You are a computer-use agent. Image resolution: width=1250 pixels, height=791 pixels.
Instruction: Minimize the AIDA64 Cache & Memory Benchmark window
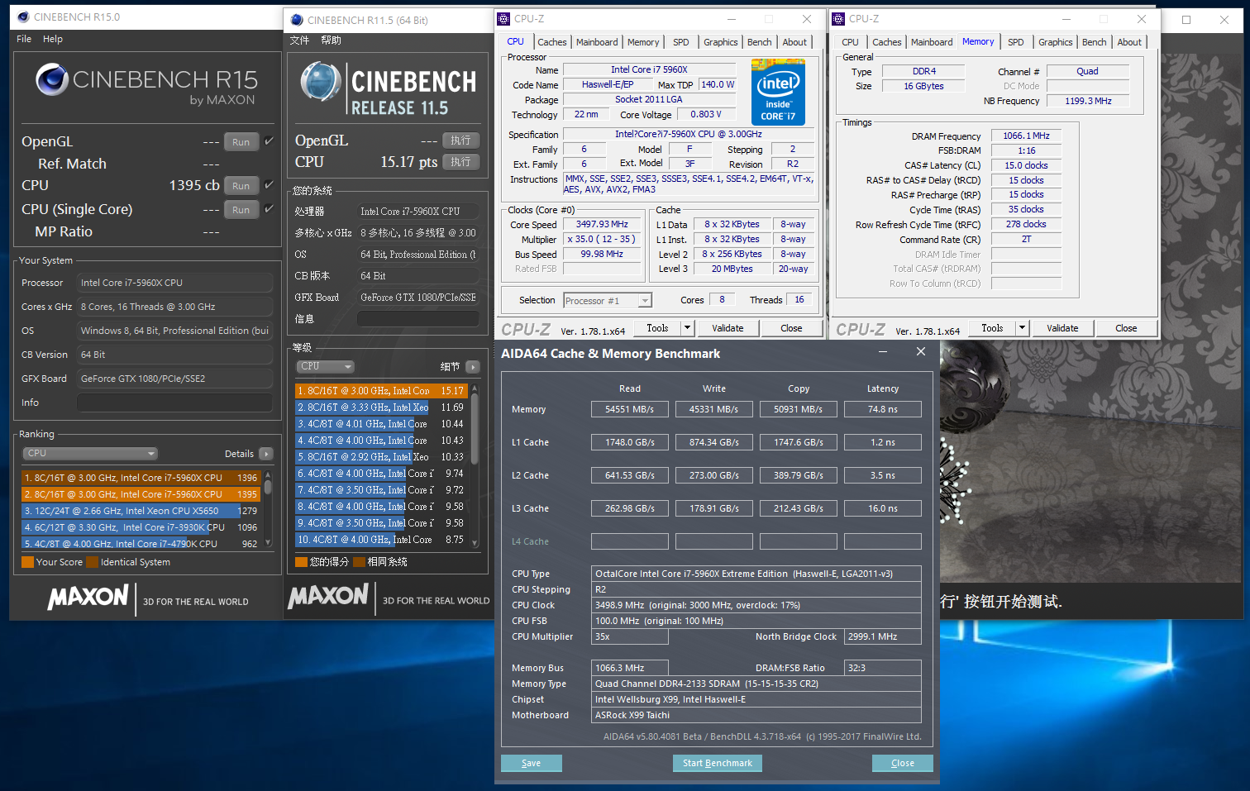tap(883, 352)
